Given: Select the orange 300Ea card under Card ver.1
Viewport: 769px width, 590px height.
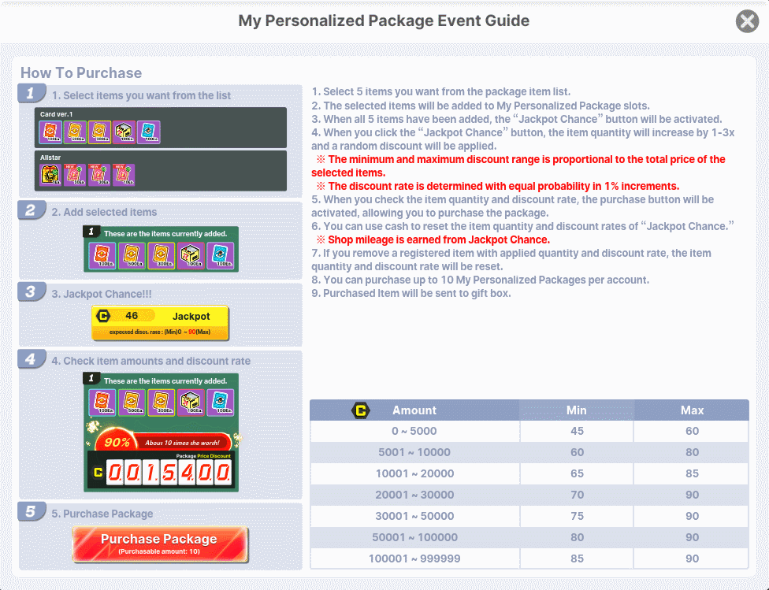Looking at the screenshot, I should 99,132.
